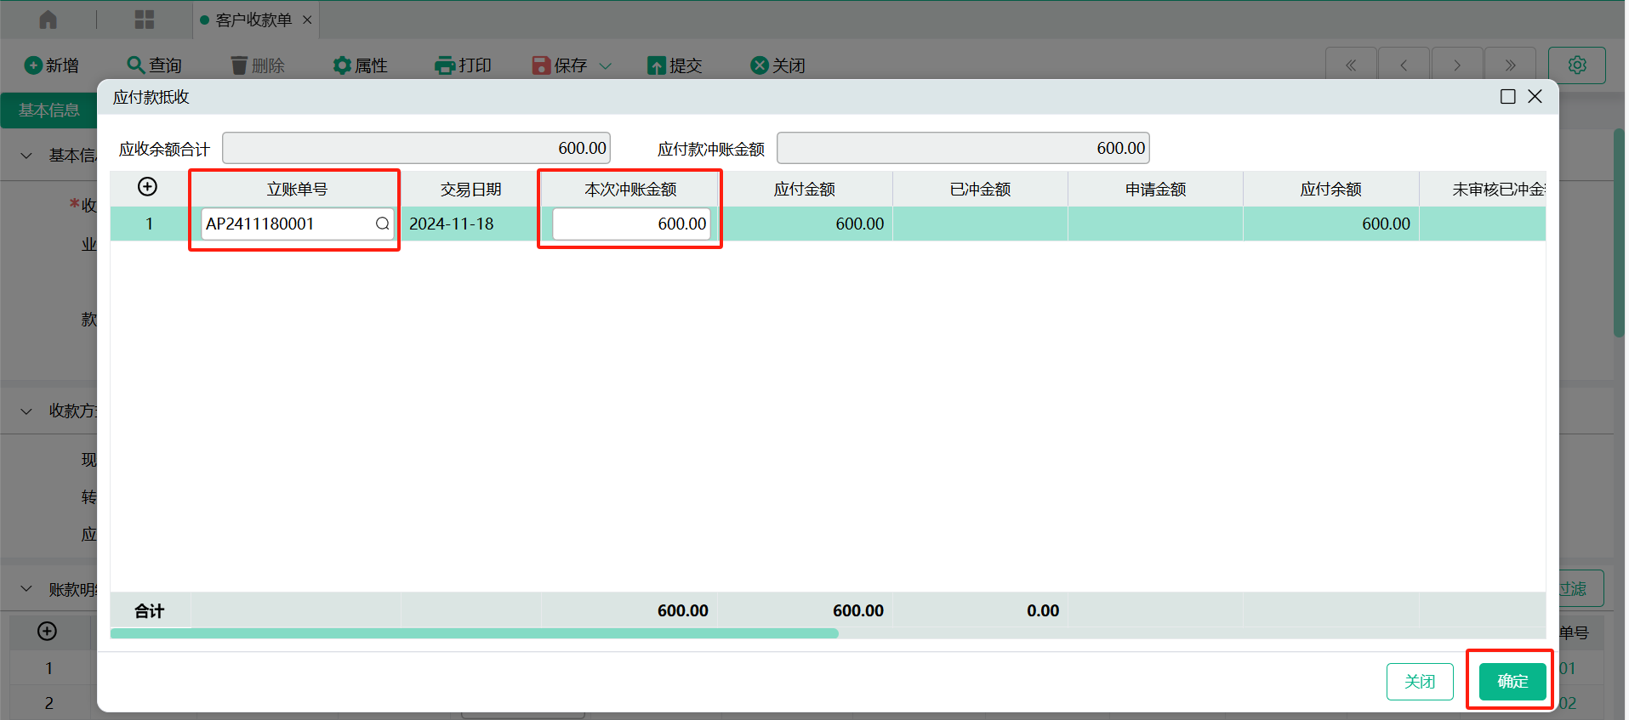Screen dimensions: 1629x720
Task: Confirm with the 确定 button
Action: click(1512, 682)
